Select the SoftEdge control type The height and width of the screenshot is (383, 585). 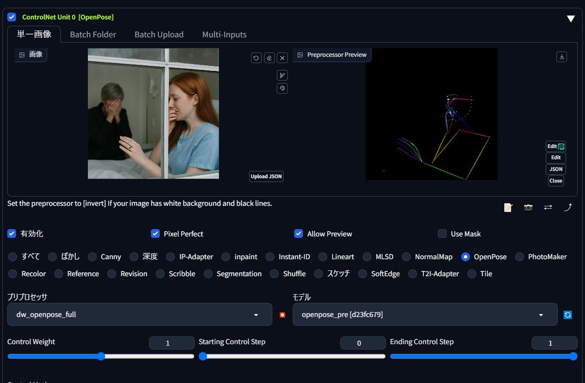[363, 274]
